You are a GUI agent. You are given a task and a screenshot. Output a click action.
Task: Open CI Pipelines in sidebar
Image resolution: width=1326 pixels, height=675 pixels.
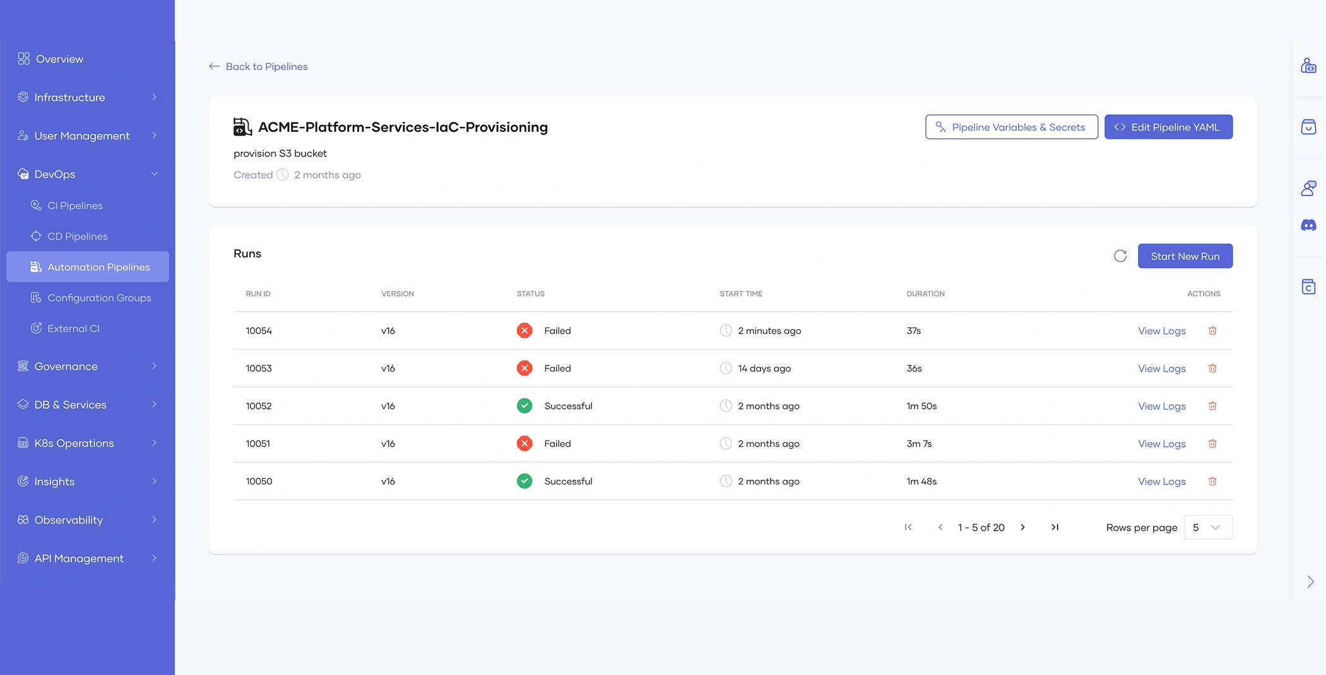[75, 206]
